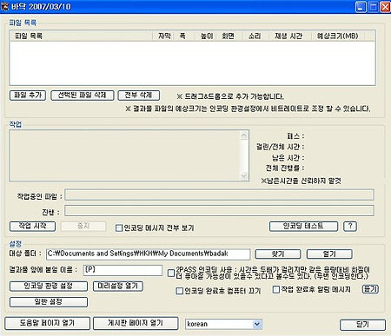Maximize the 바닥 window

coord(373,7)
